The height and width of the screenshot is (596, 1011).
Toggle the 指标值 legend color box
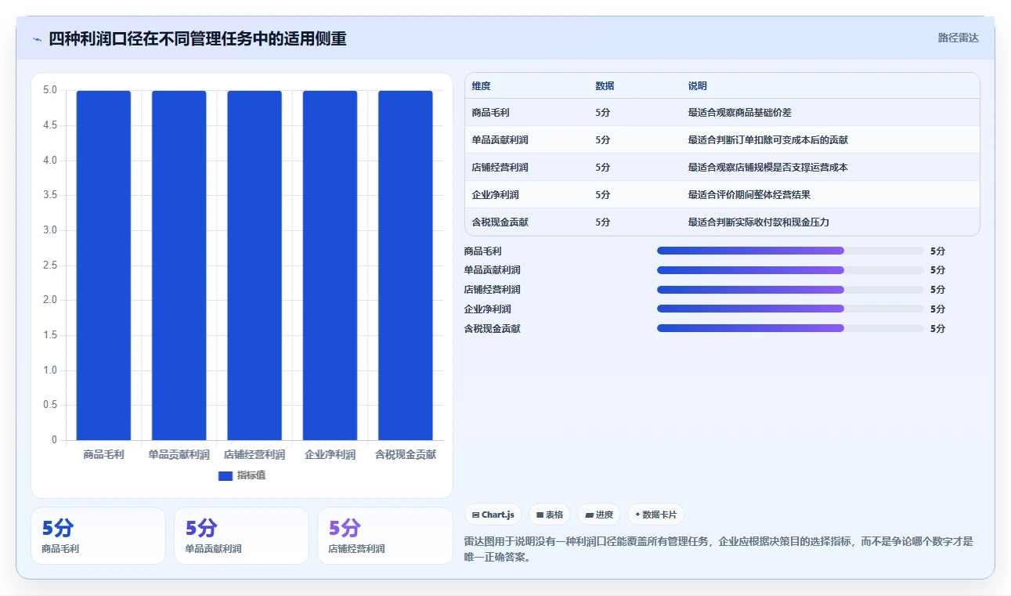pyautogui.click(x=226, y=475)
